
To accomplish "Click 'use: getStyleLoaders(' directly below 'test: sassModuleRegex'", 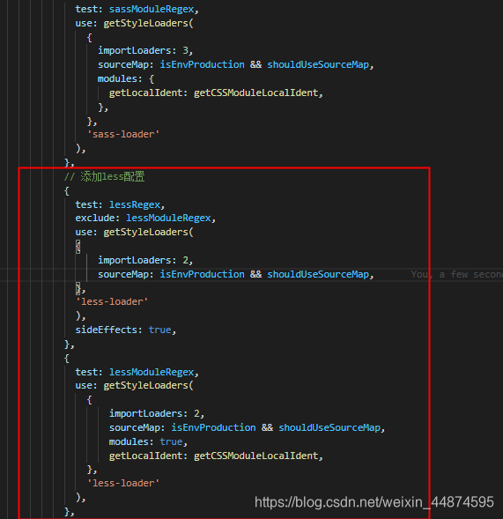I will [134, 23].
